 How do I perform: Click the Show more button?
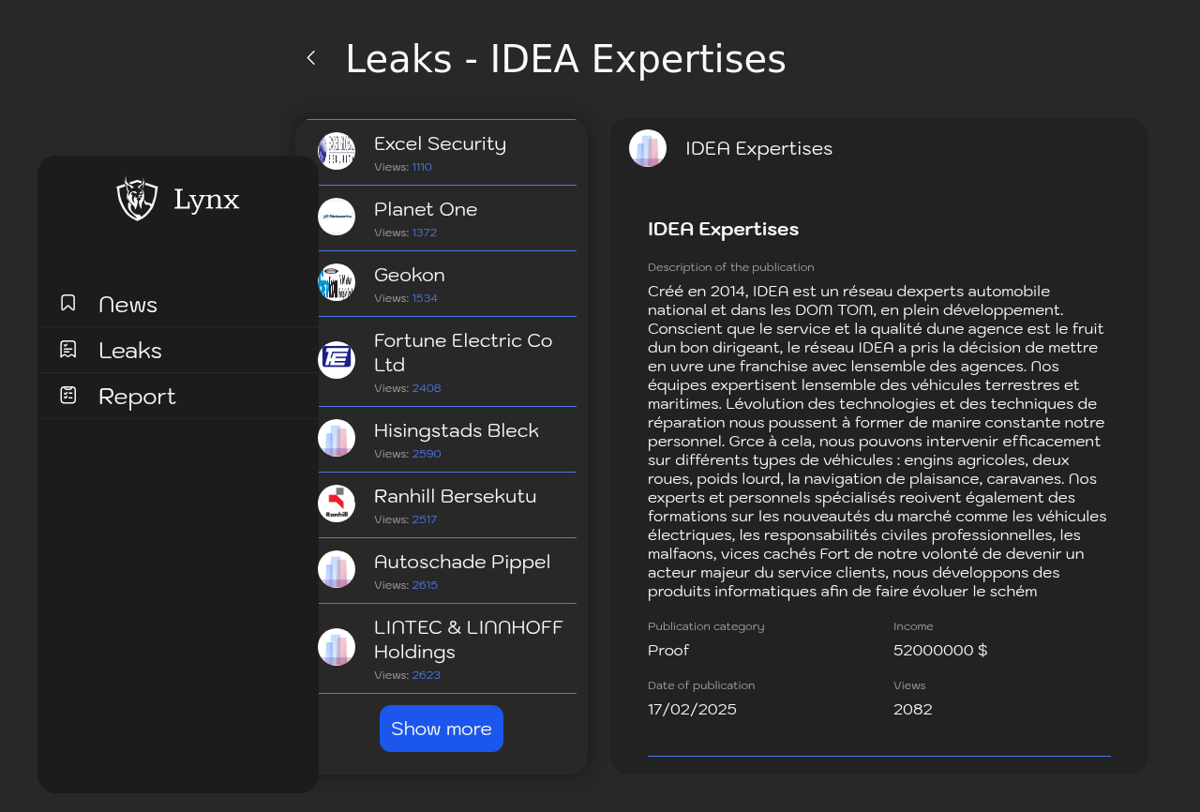(x=442, y=729)
